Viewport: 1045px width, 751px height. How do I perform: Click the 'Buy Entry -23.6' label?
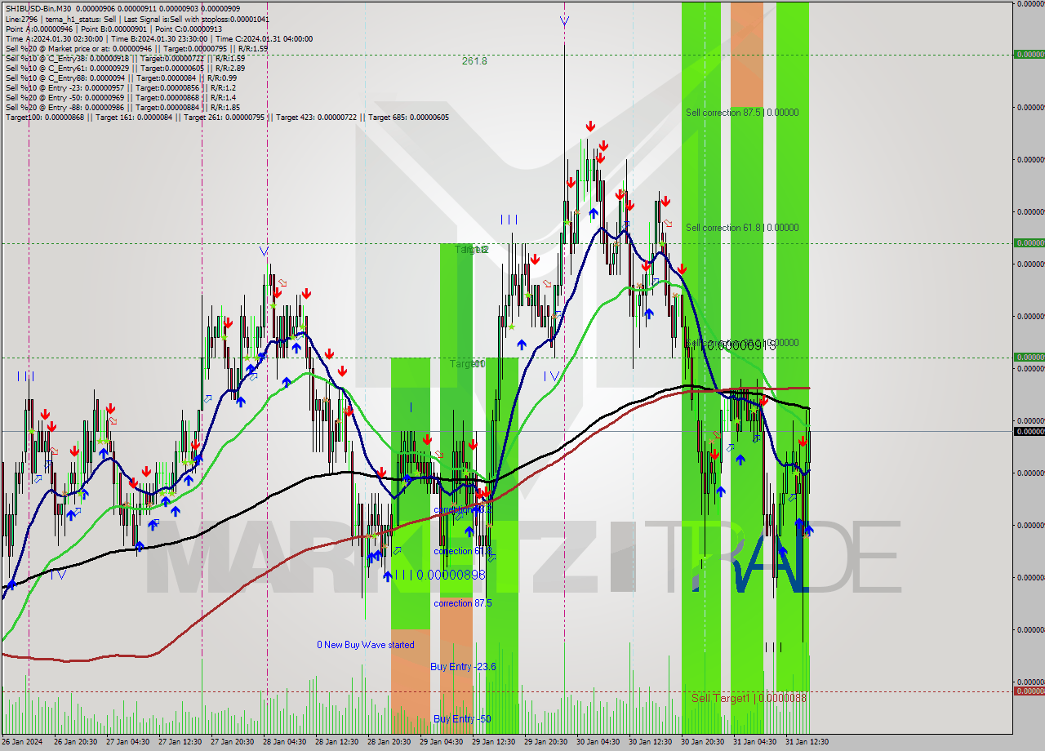463,667
